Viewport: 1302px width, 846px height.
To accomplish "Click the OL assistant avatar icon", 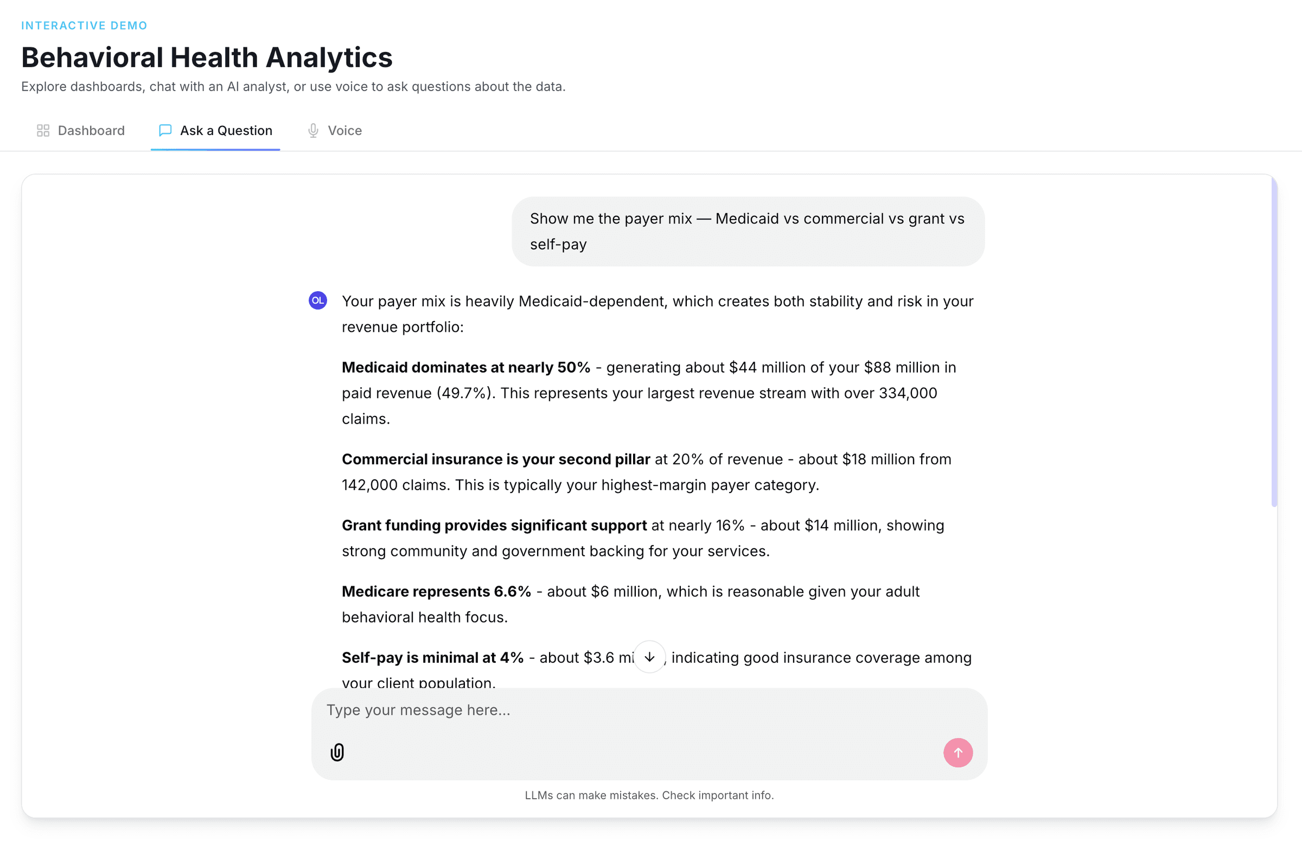I will (317, 300).
